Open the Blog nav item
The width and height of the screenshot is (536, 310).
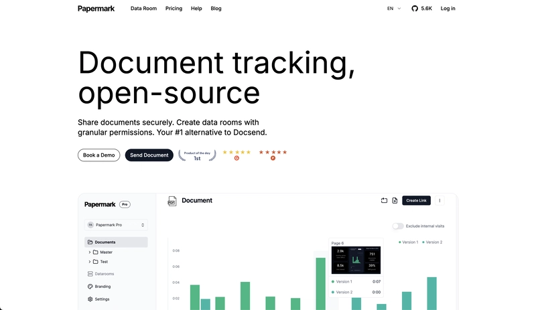216,9
